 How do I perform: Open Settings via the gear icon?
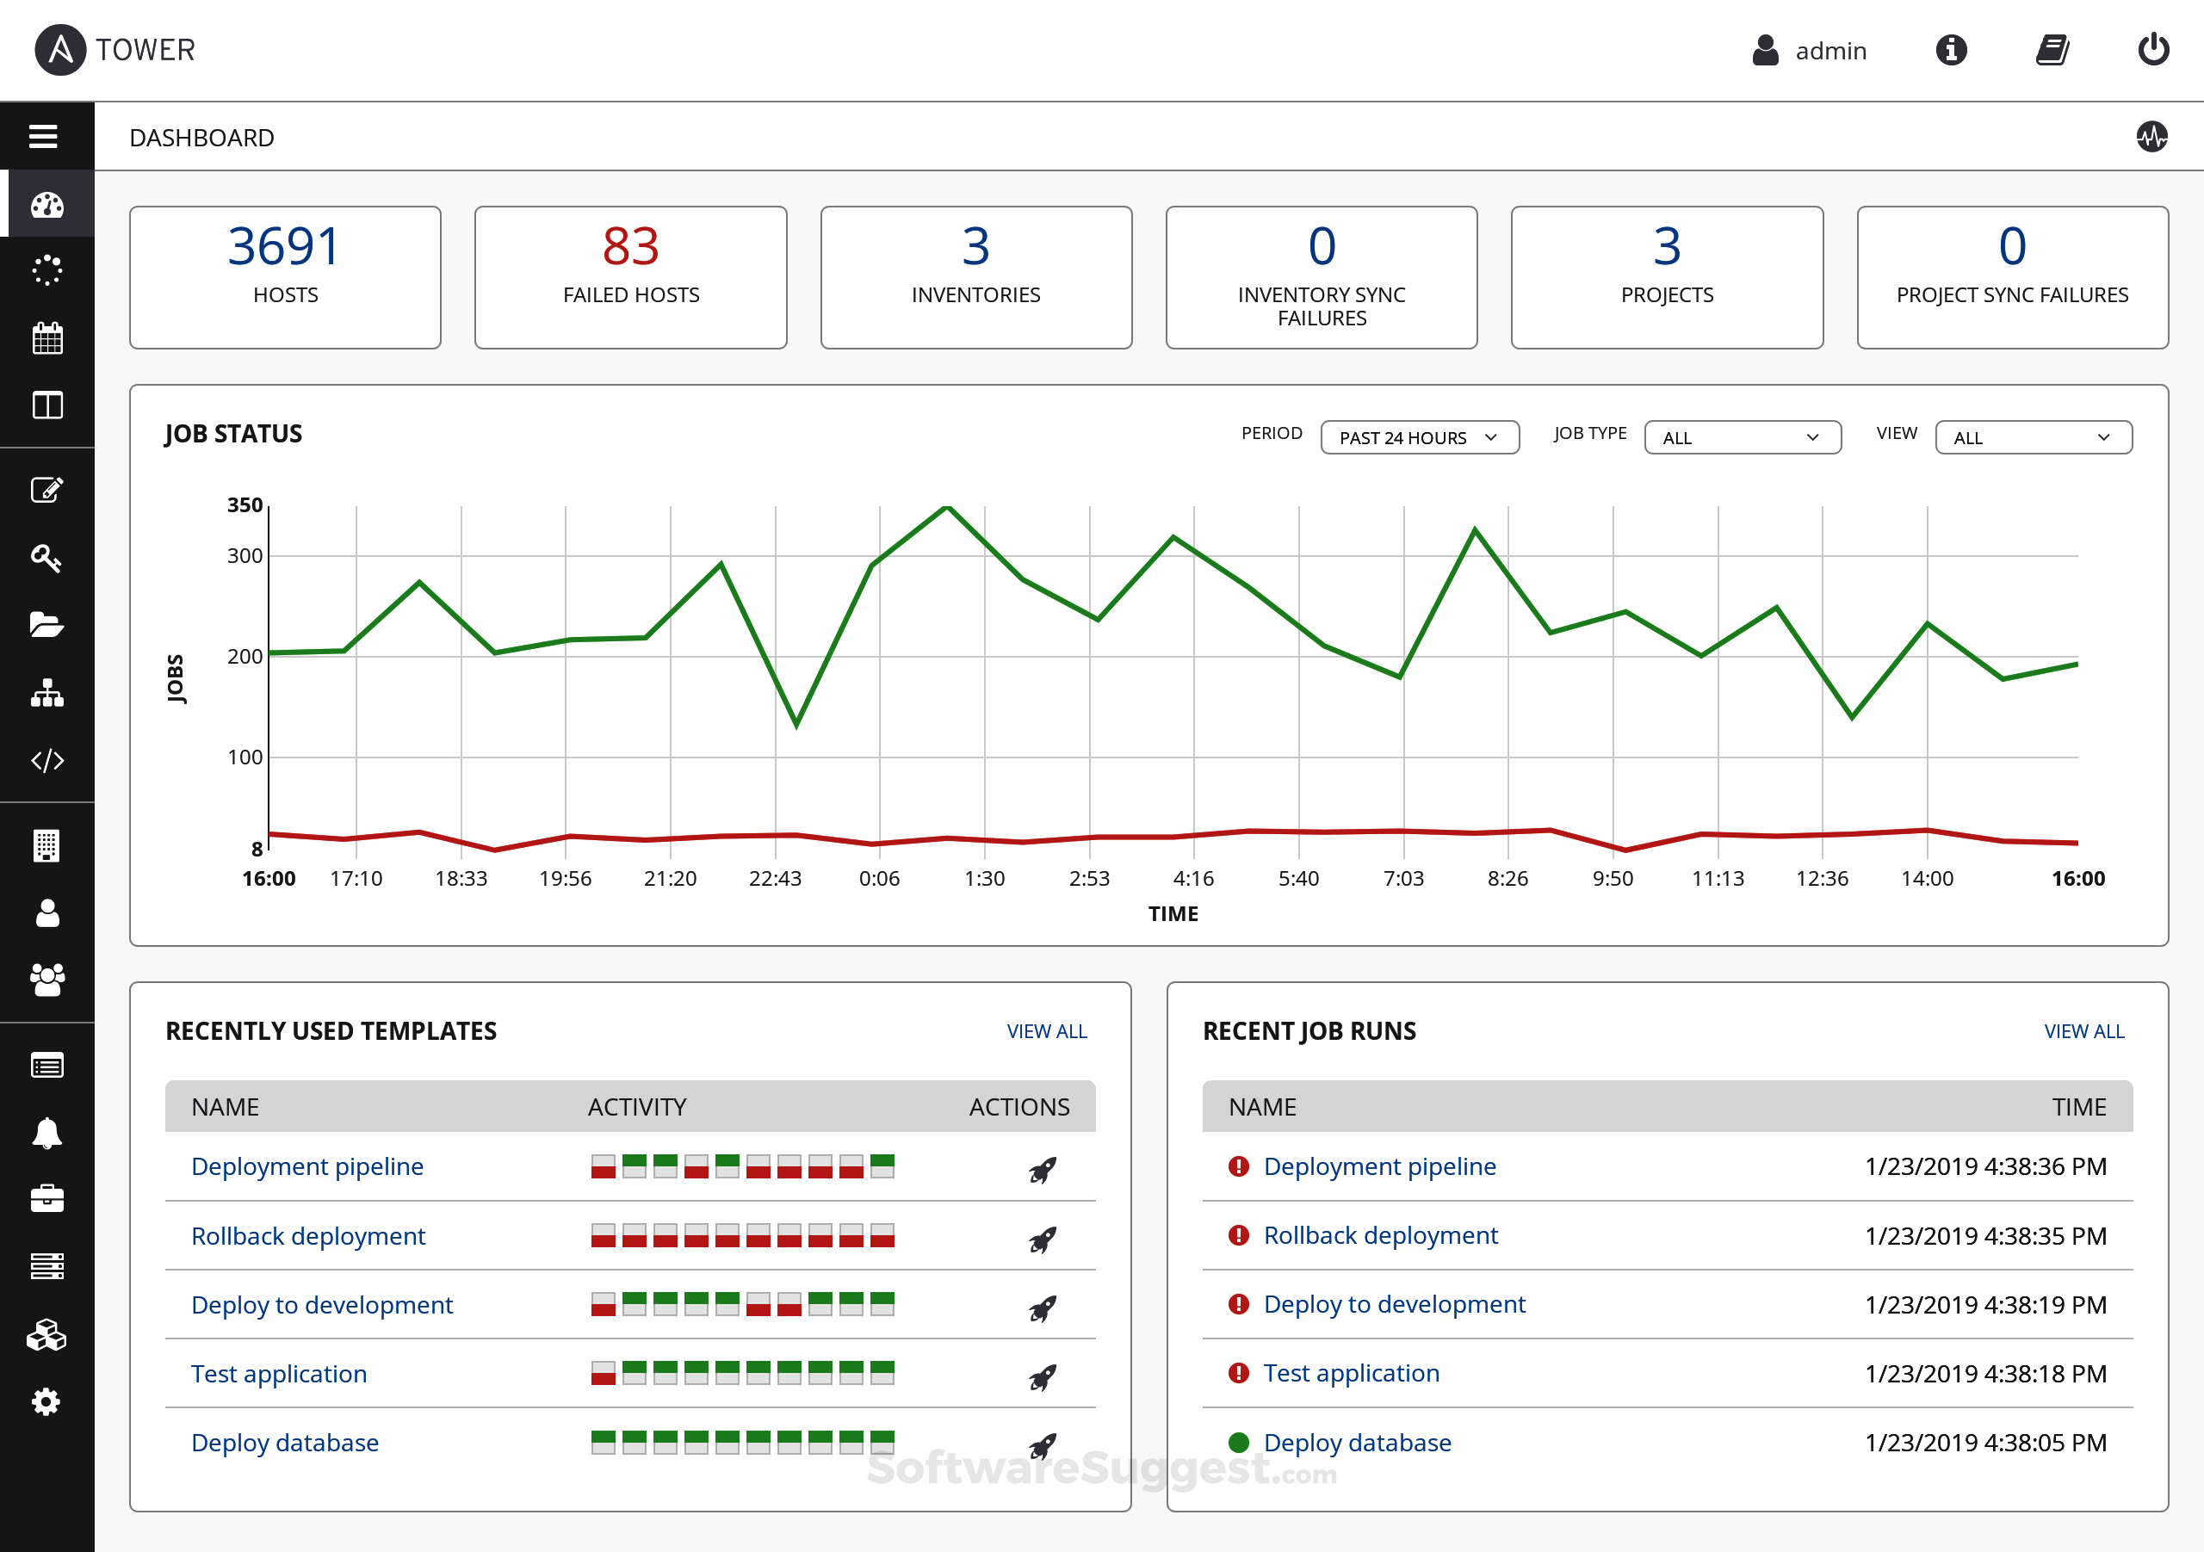[x=47, y=1402]
